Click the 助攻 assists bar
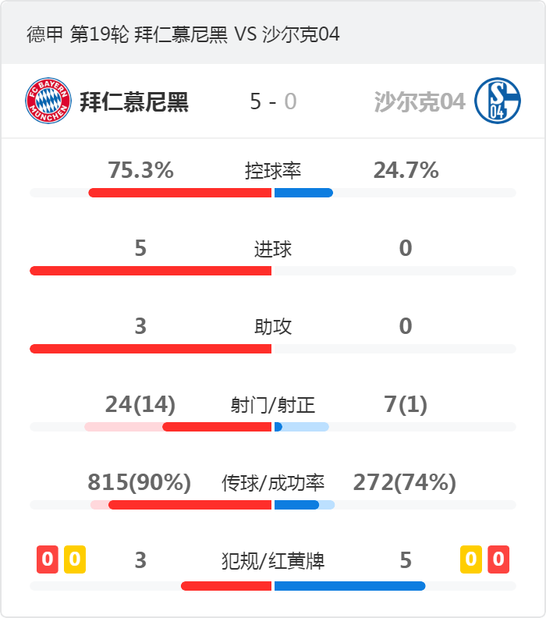This screenshot has width=546, height=618. pos(273,349)
